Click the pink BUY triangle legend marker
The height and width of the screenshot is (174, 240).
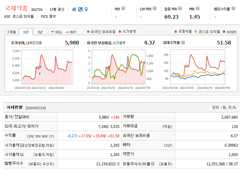[x=67, y=32]
